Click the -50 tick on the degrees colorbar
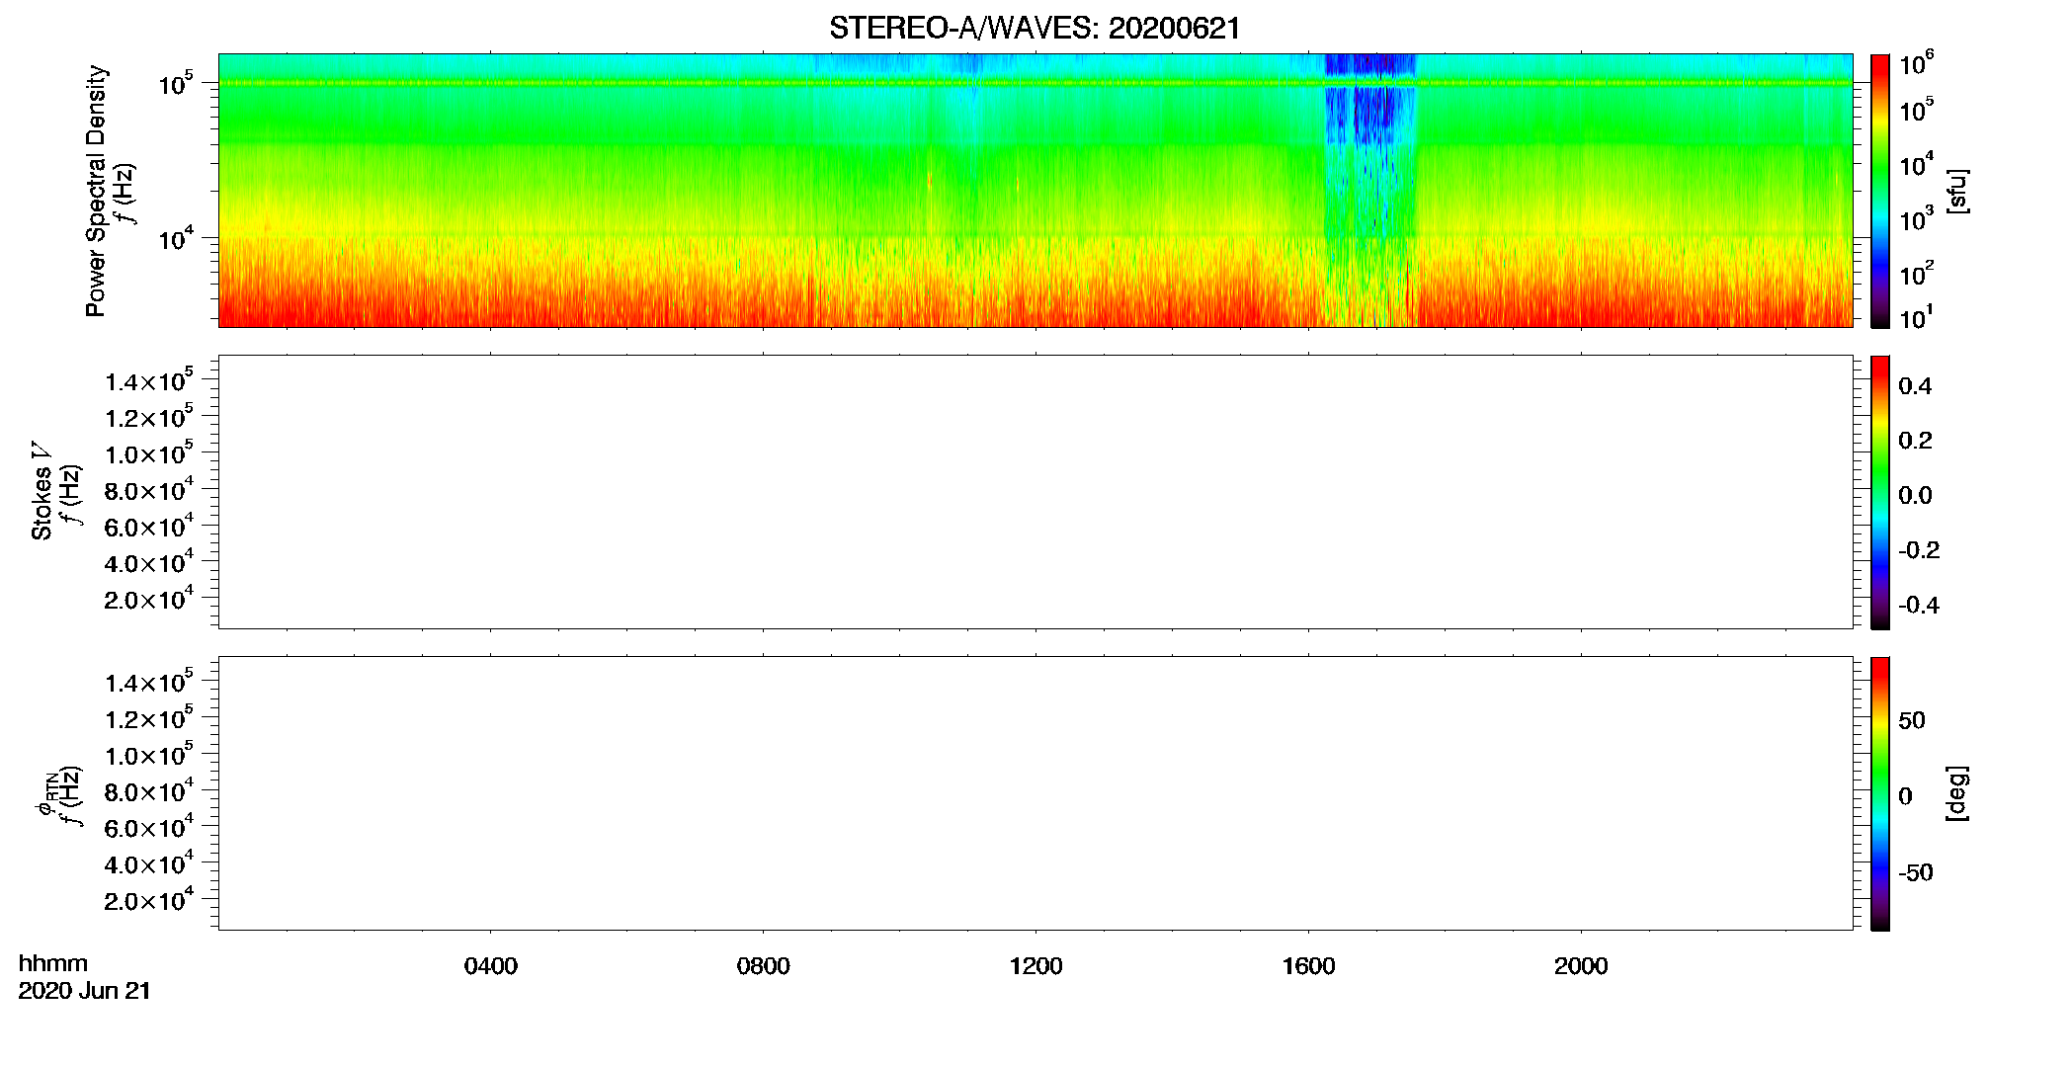2071x1067 pixels. pos(1916,872)
